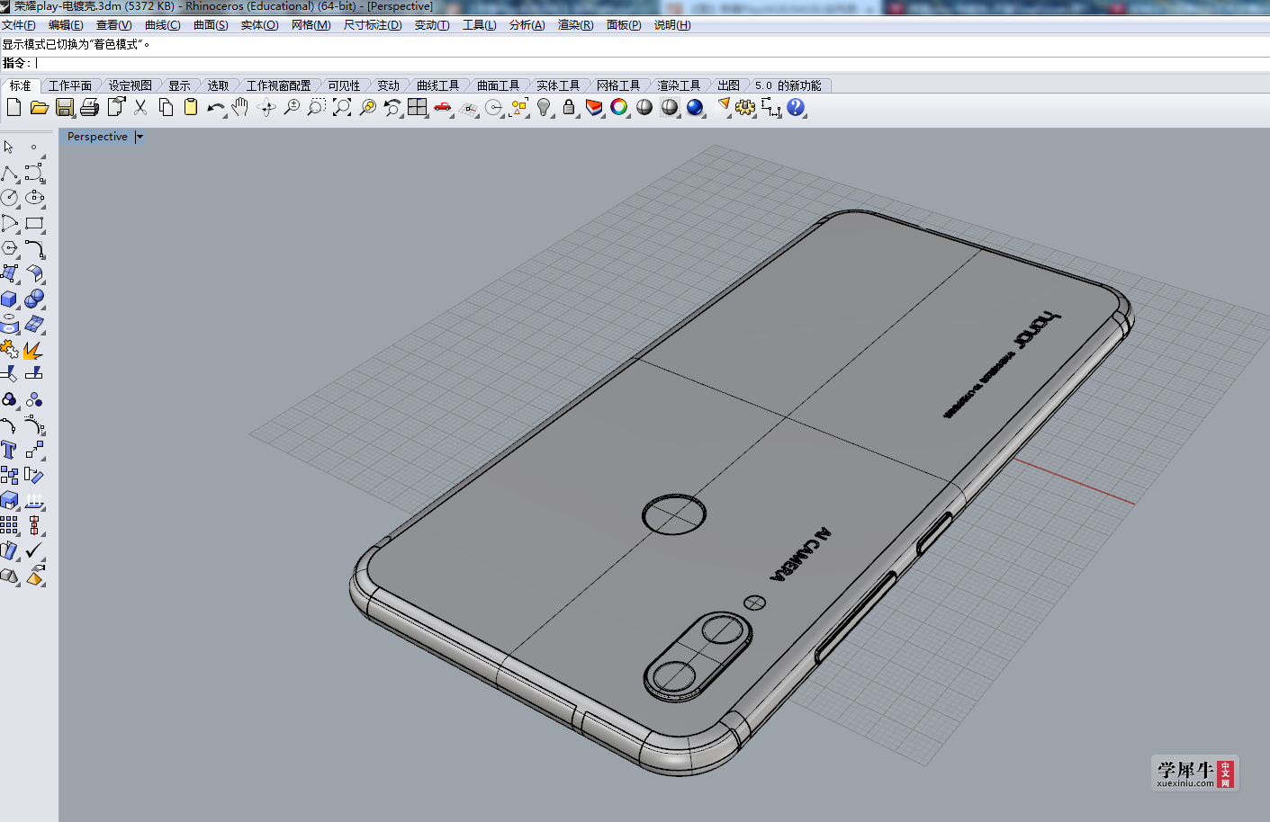Switch to the 设定视图 toolbar tab

[131, 85]
